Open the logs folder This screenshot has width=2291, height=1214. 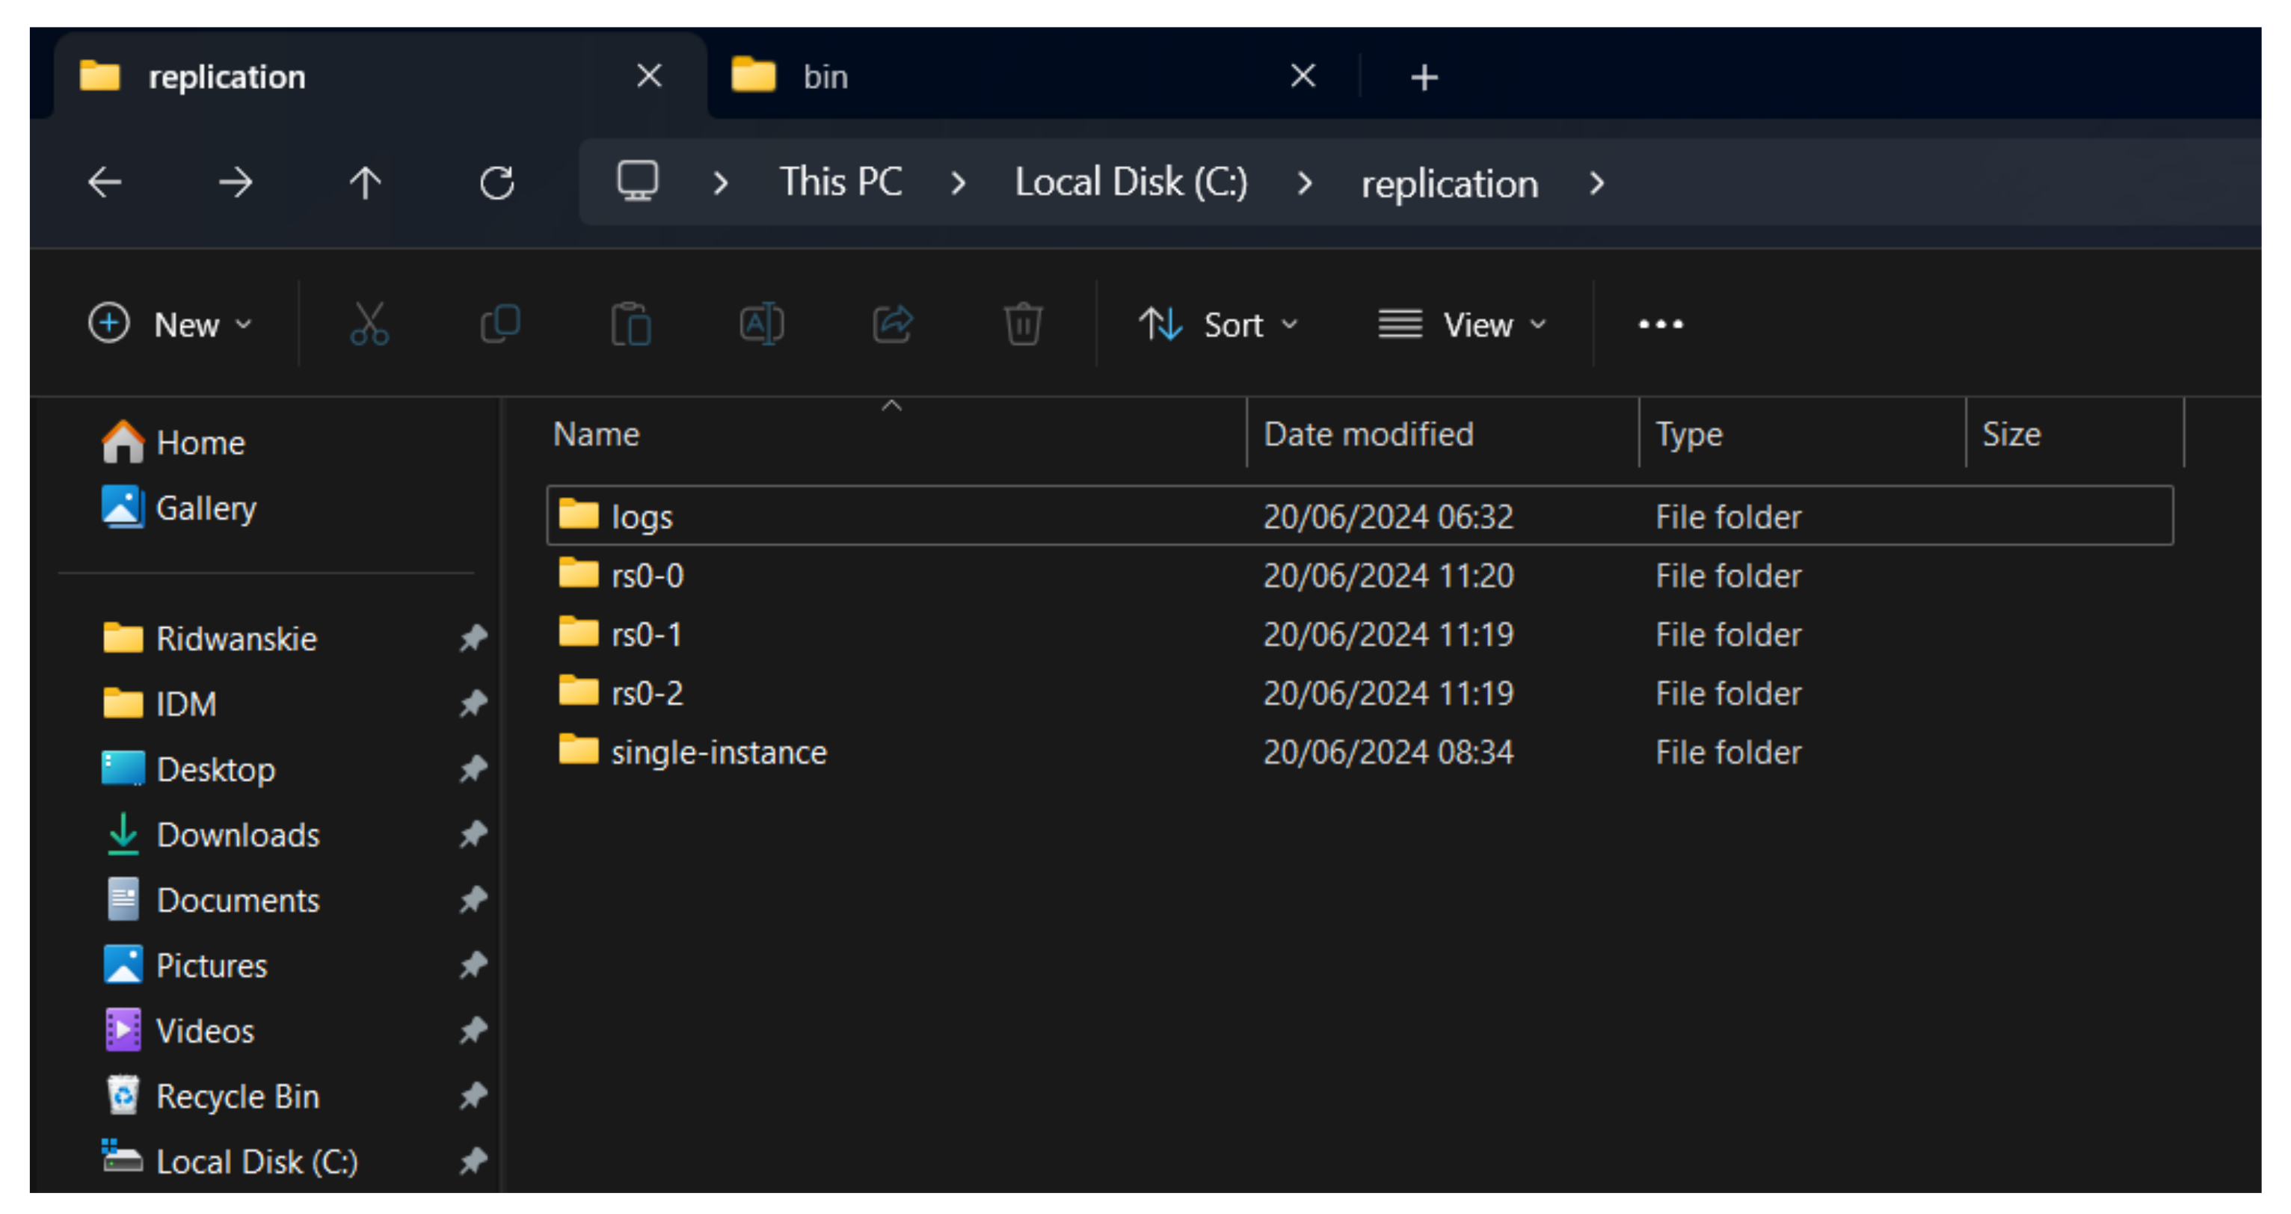point(641,517)
